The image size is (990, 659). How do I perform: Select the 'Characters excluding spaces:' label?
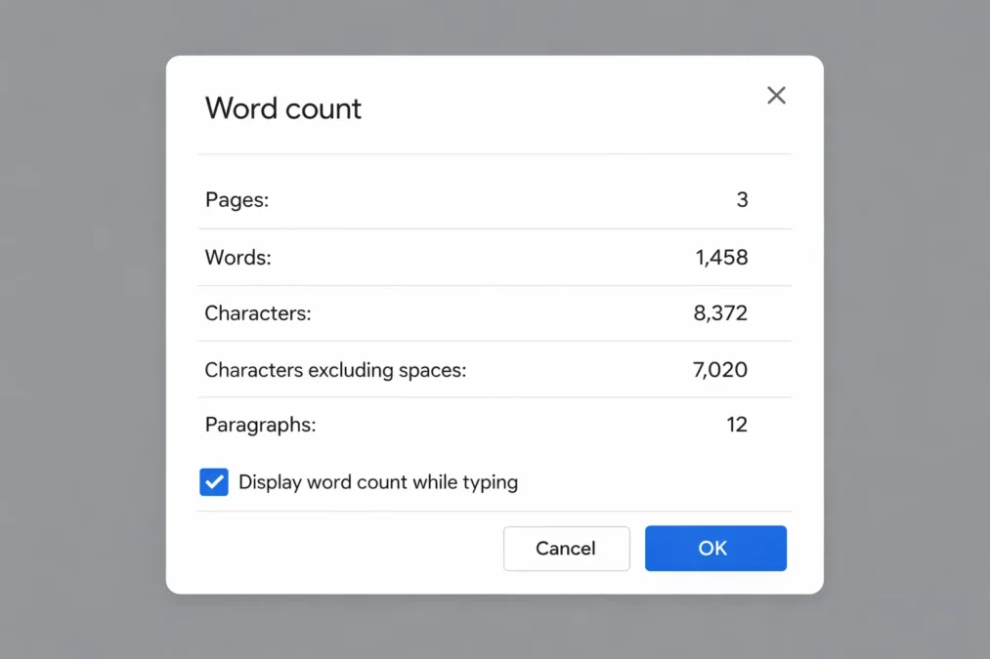pyautogui.click(x=335, y=370)
